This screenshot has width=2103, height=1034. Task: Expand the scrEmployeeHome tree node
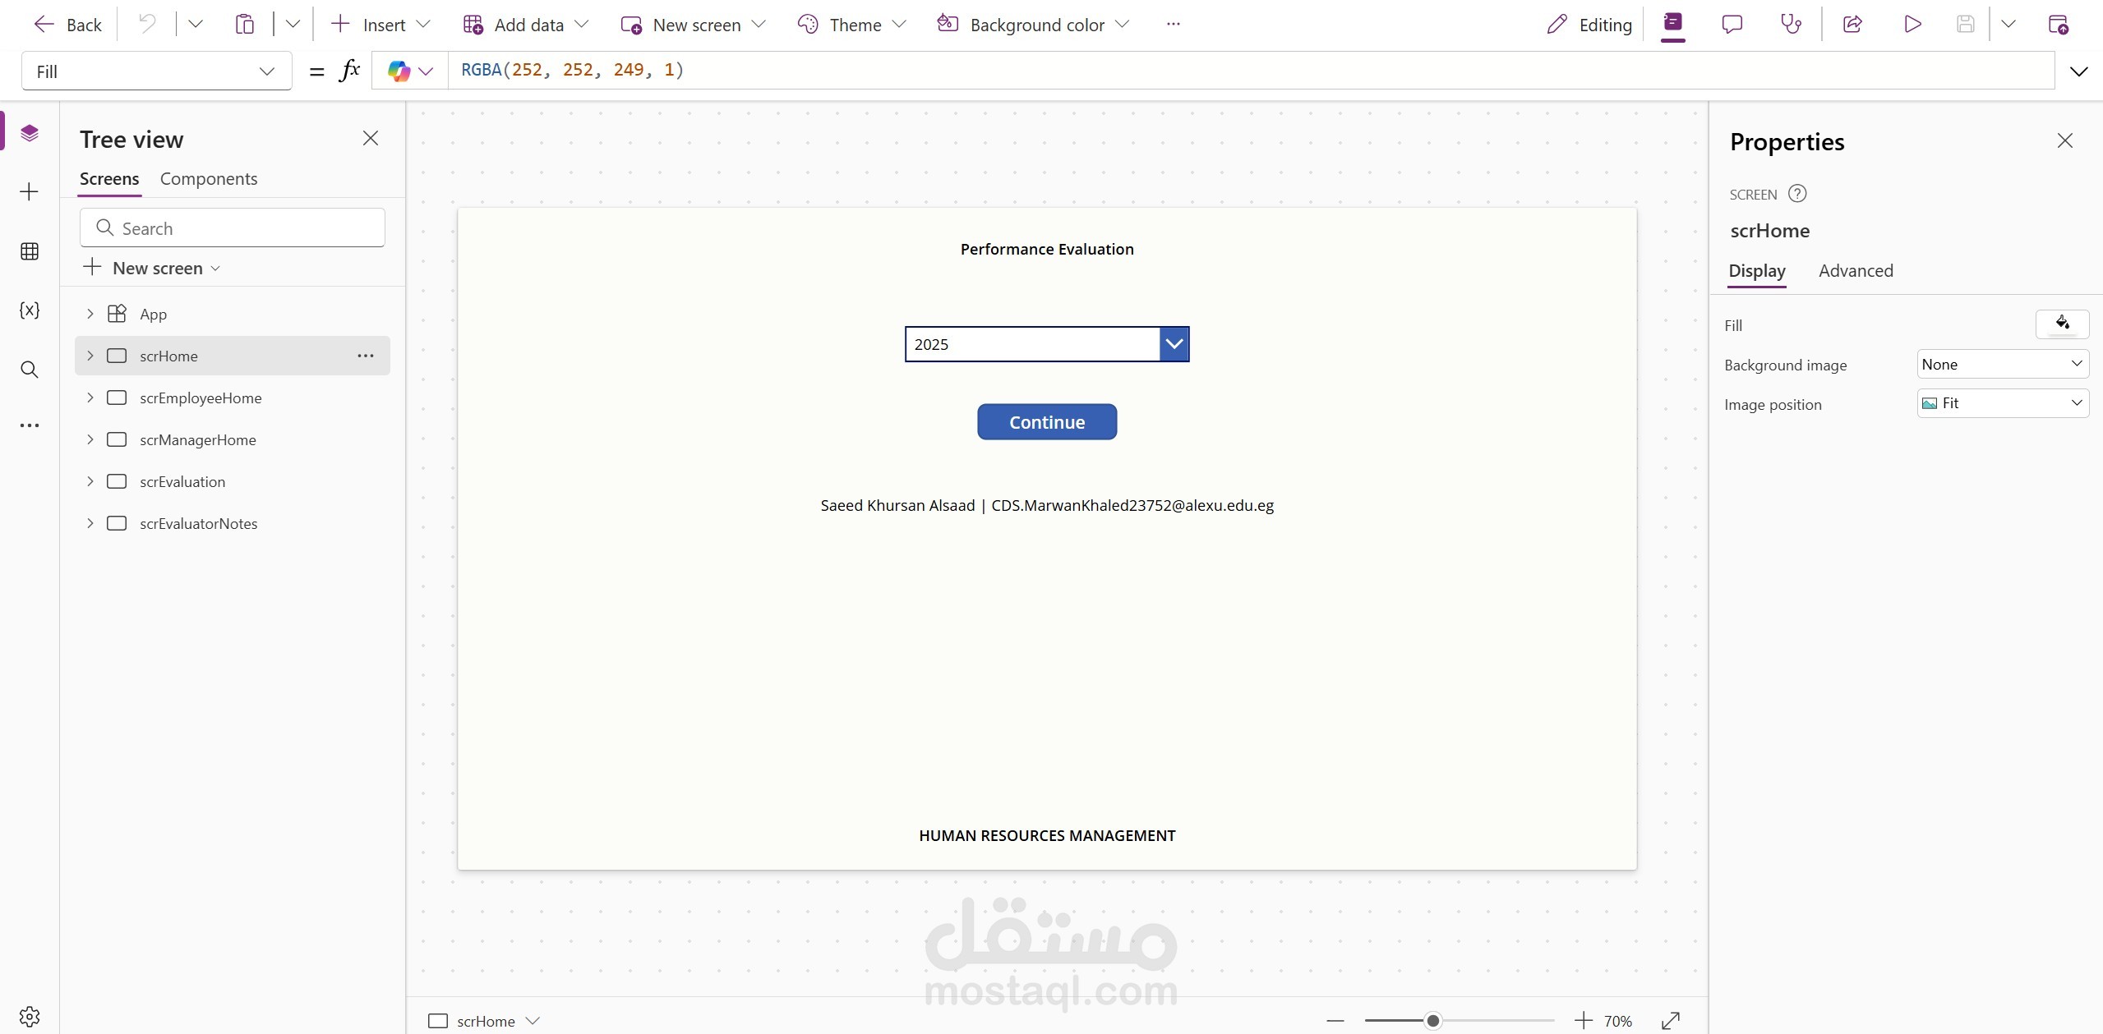click(x=90, y=398)
